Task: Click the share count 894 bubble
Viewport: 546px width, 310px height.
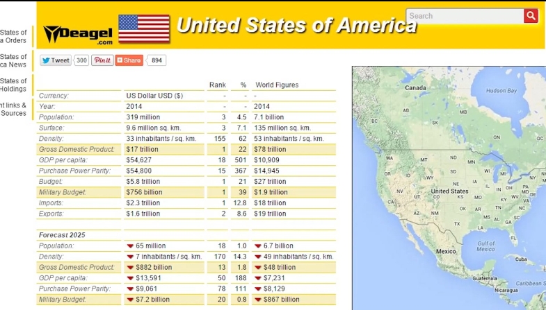Action: tap(156, 60)
